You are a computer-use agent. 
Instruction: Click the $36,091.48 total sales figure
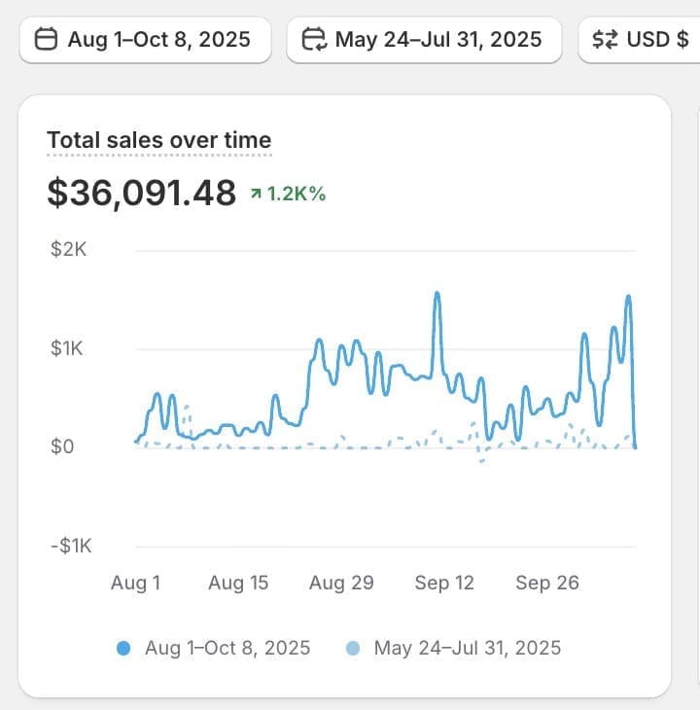pos(142,193)
